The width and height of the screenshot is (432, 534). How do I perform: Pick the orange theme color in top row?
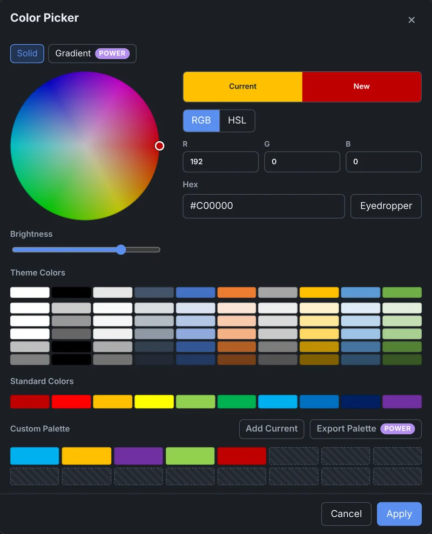237,292
